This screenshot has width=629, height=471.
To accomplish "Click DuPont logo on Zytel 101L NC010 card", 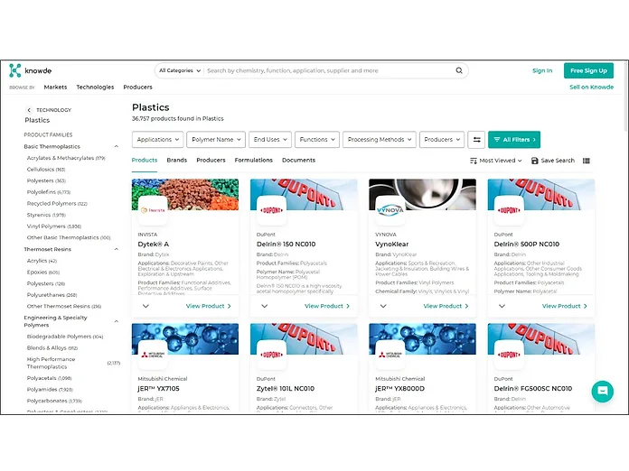I will [272, 355].
